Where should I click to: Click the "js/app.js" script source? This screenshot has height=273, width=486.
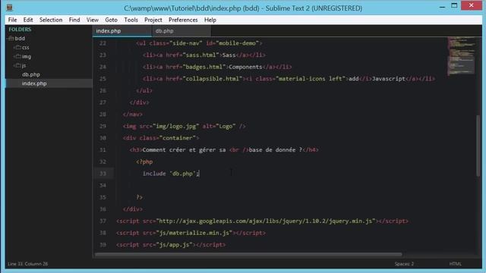(174, 244)
